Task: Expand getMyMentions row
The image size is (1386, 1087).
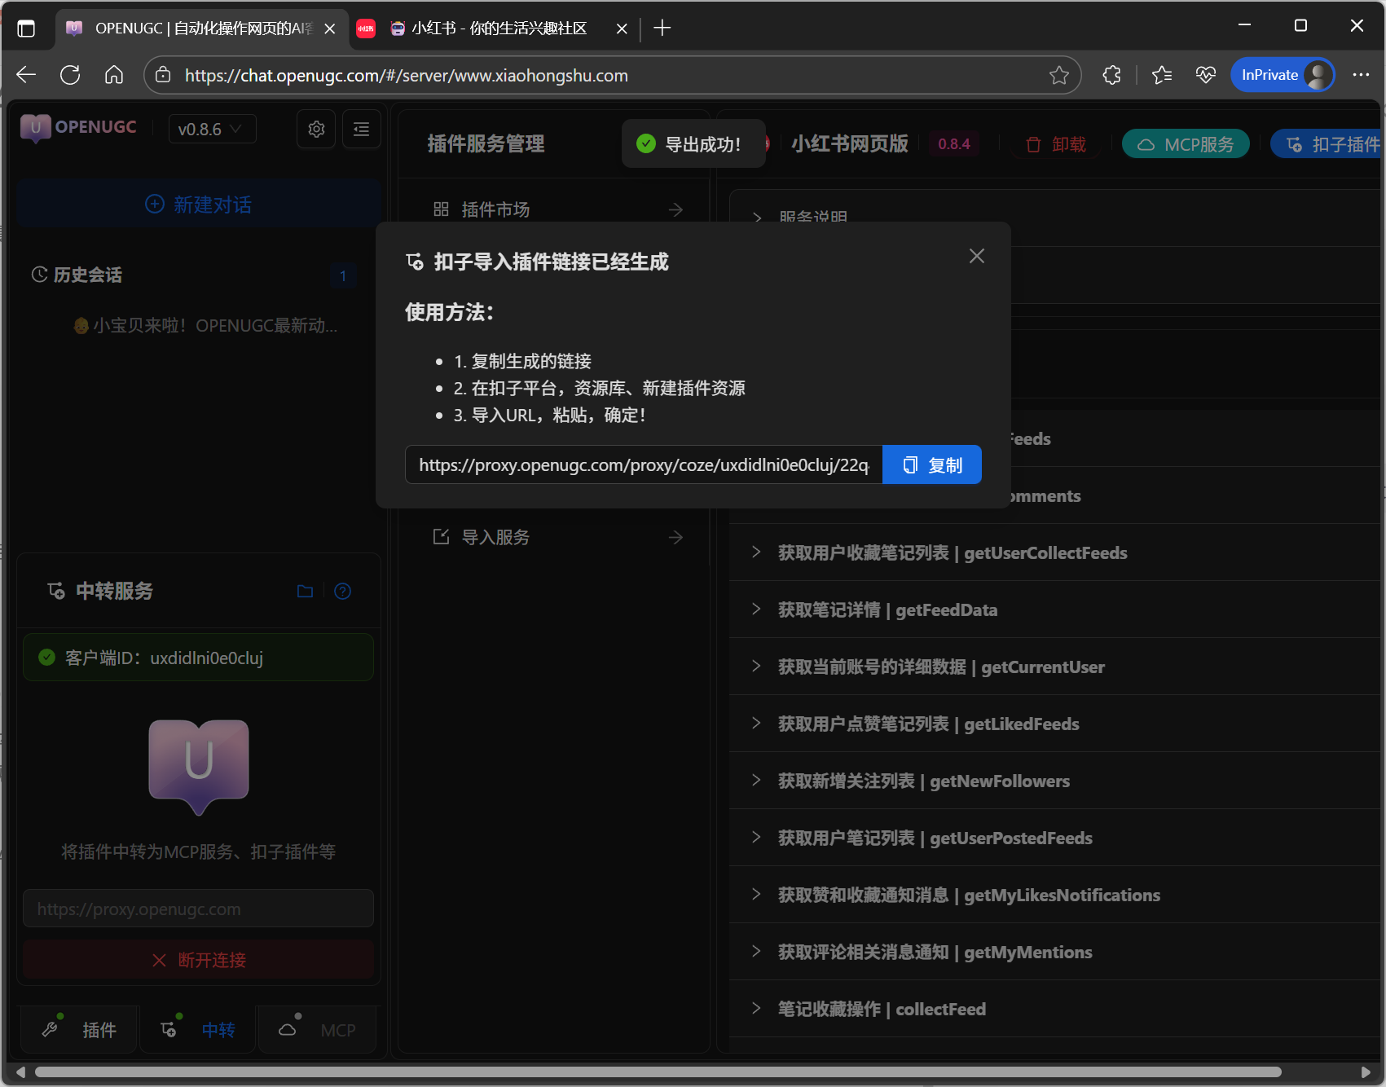Action: (x=1055, y=952)
